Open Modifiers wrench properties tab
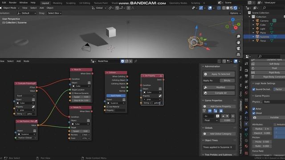Screen dimensions: 285x160 (246, 112)
